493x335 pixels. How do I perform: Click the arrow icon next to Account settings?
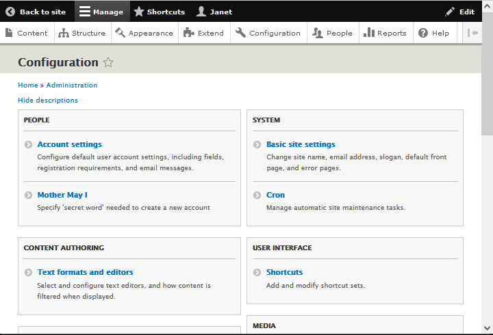[x=28, y=145]
